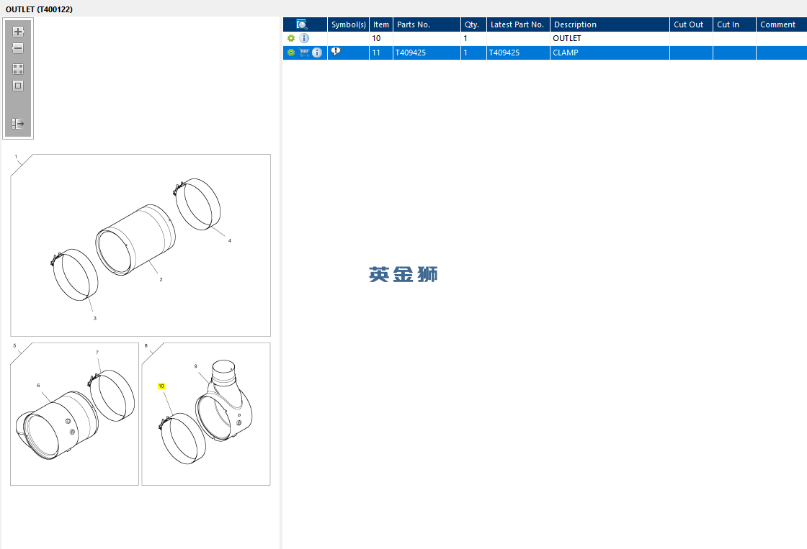Click callout number 5 in the diagram
The width and height of the screenshot is (807, 549).
14,345
